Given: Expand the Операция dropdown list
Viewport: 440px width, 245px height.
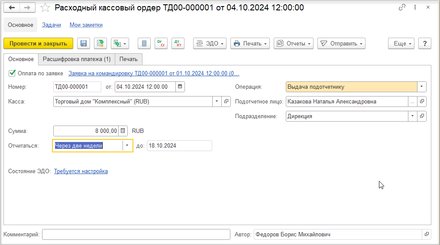Looking at the screenshot, I should coord(421,87).
